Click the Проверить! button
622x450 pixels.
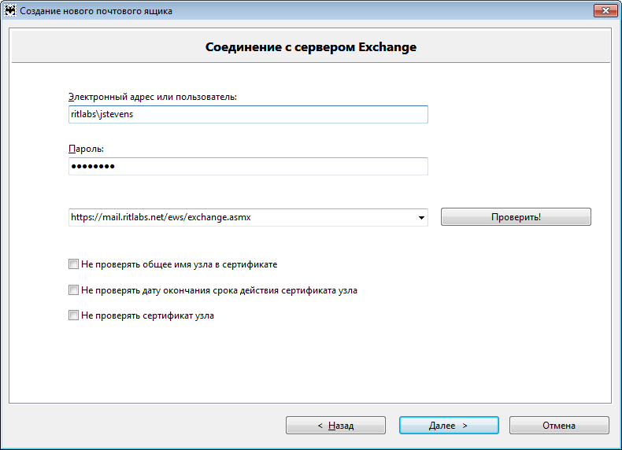pyautogui.click(x=516, y=217)
